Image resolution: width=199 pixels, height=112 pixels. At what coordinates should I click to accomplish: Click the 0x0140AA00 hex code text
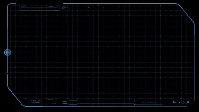tap(36, 102)
